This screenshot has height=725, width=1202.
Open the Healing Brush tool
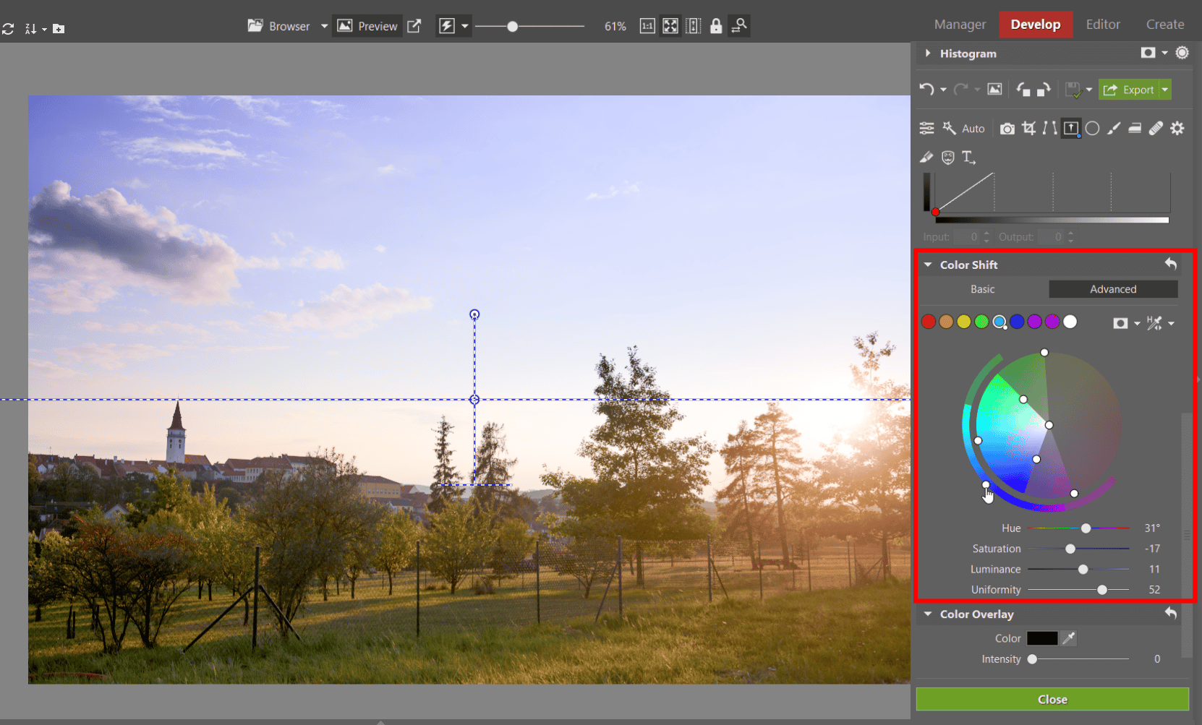pyautogui.click(x=1155, y=128)
